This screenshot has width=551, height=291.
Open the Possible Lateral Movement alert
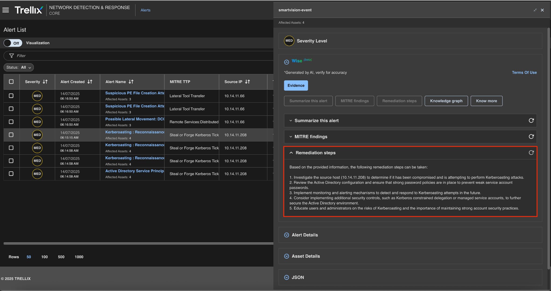tap(135, 119)
